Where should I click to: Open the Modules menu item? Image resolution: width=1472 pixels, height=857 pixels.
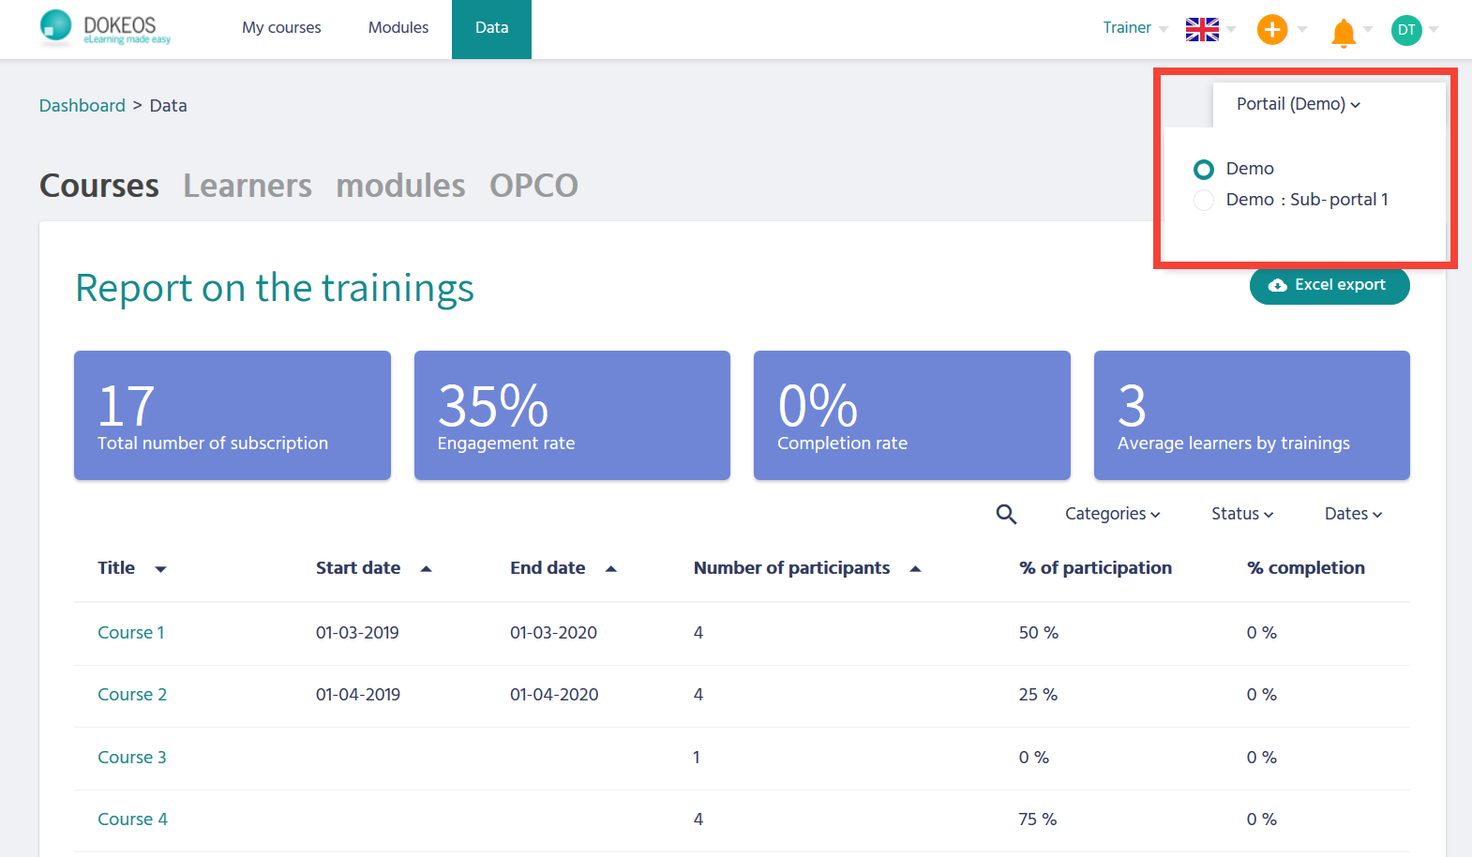pos(398,28)
